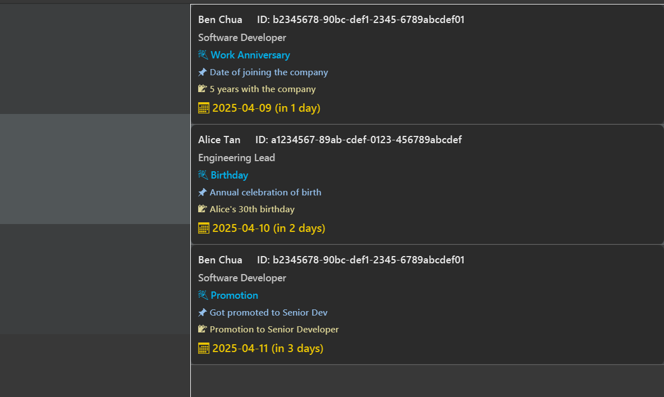Click Alice Tan's name in the birthday card
Viewport: 664px width, 397px height.
[x=219, y=140]
